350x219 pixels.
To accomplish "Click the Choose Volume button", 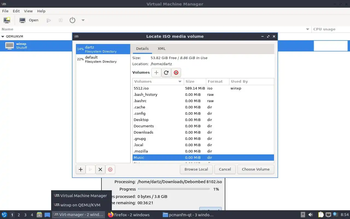I will (256, 169).
